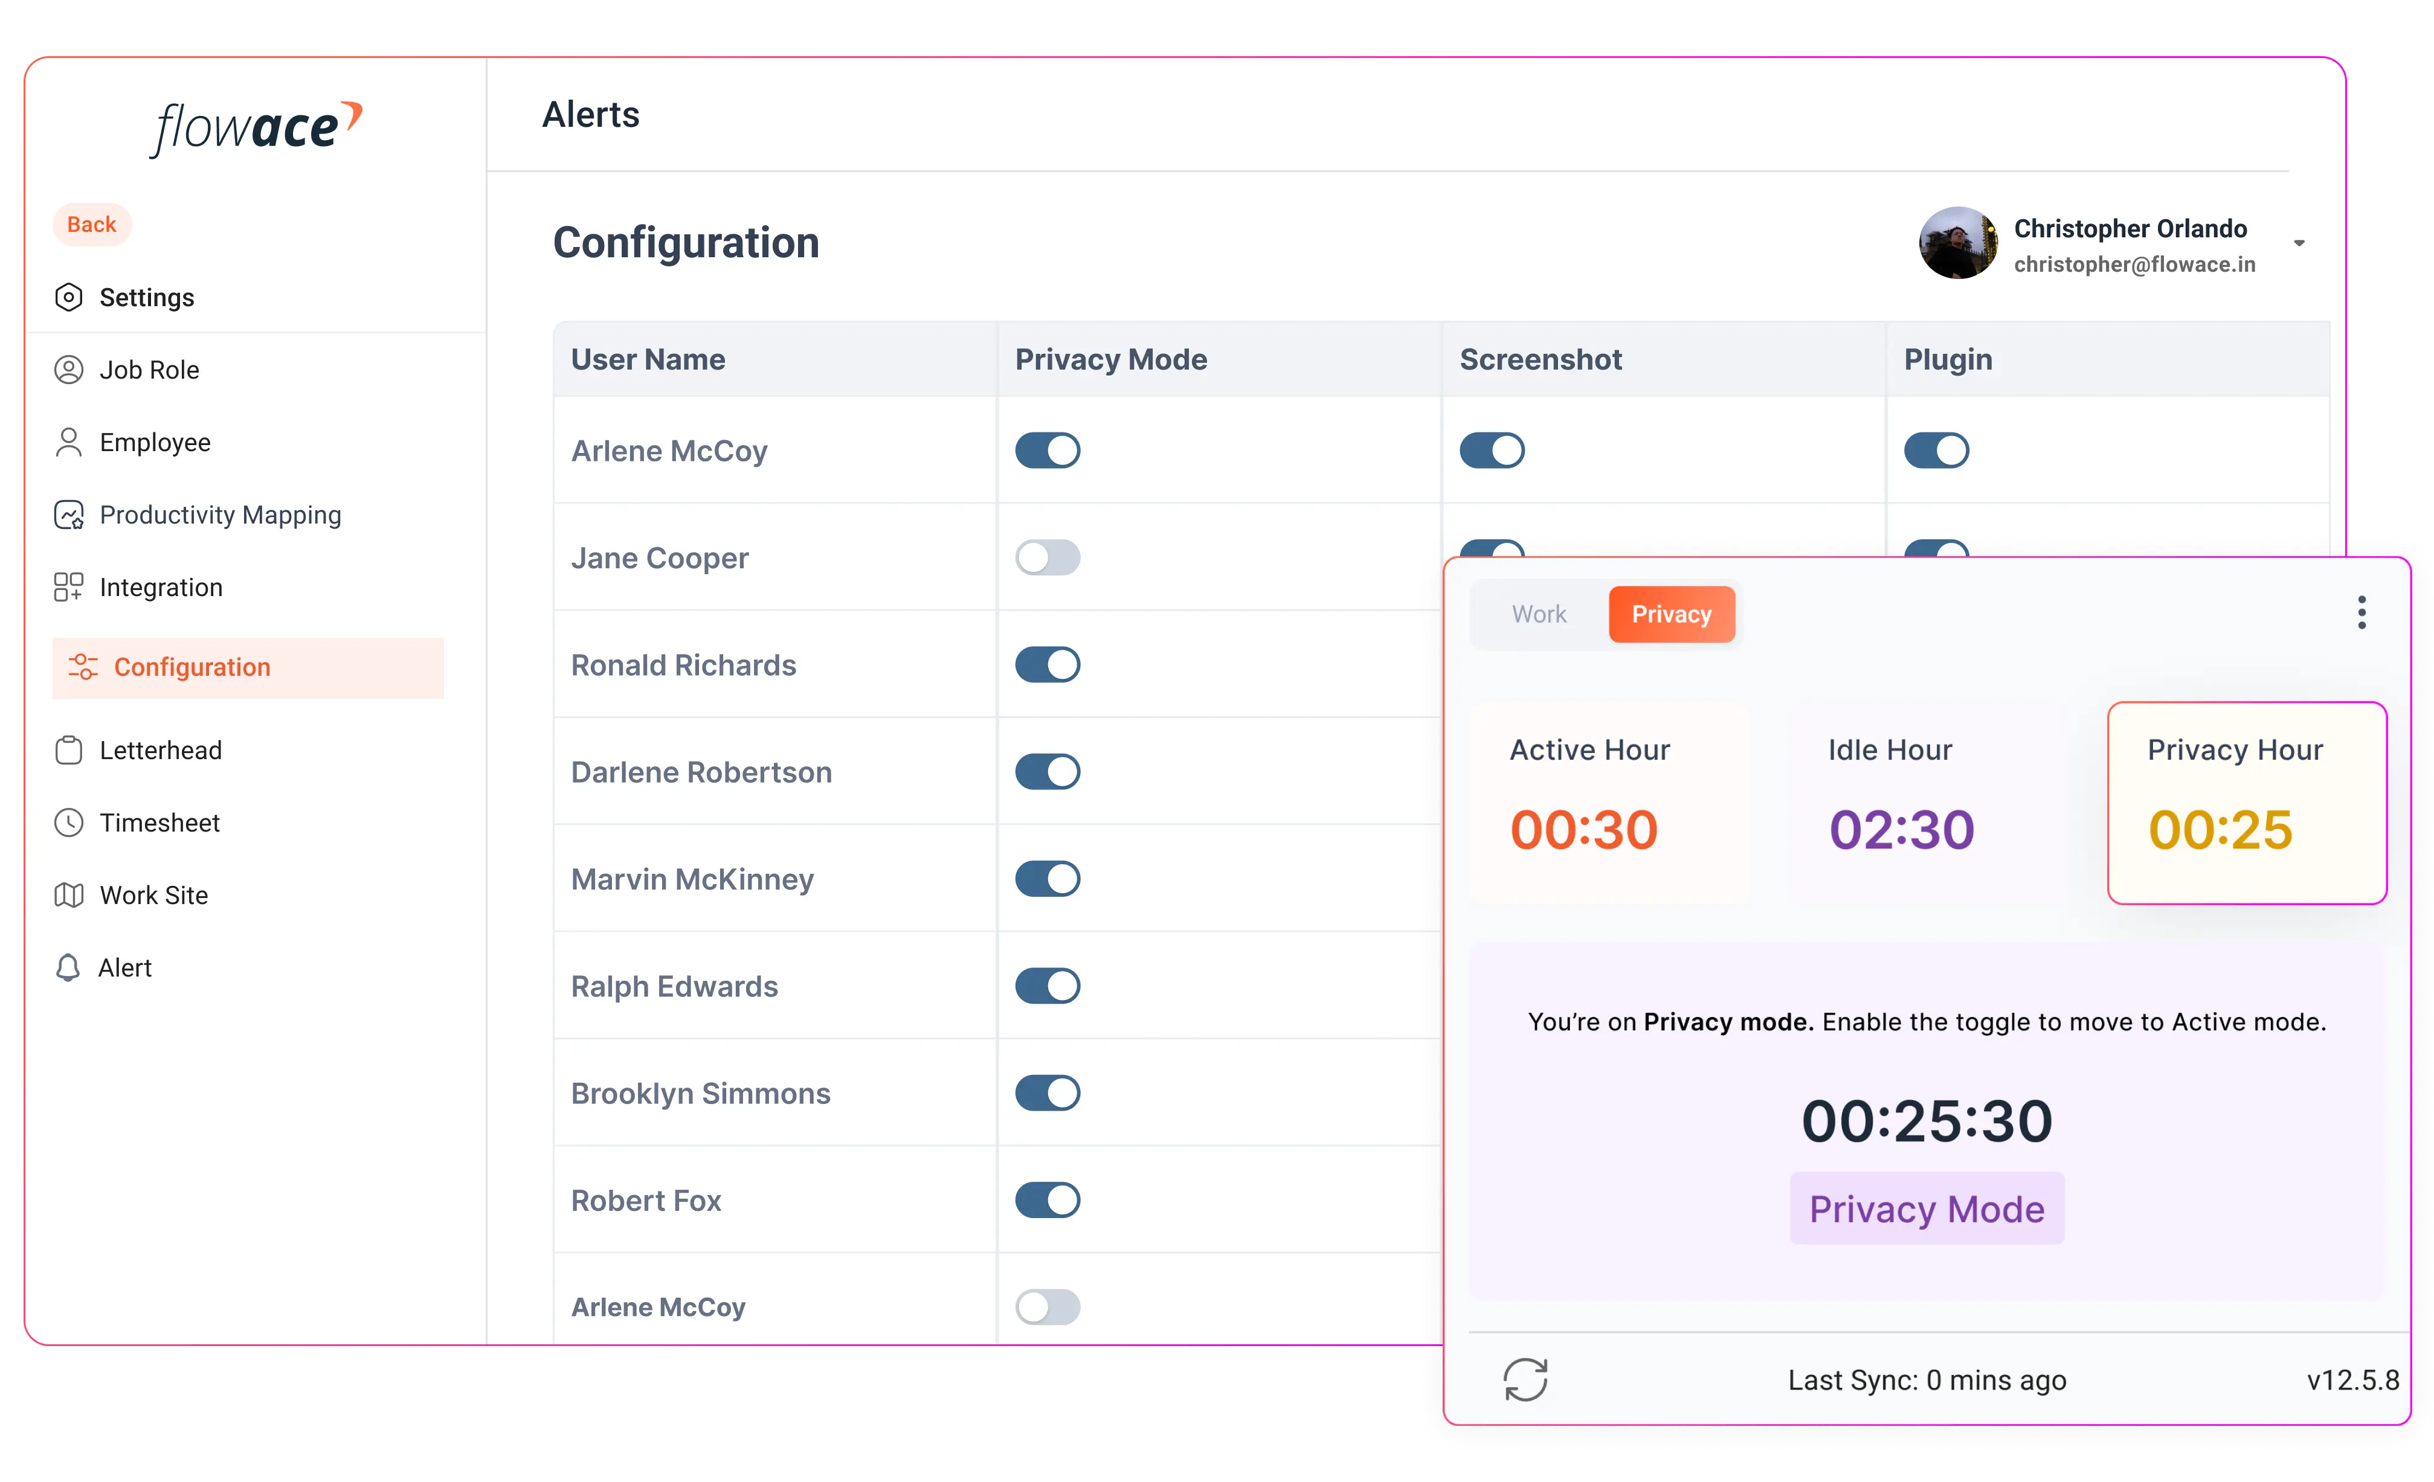Disable Privacy Mode for Arlene McCoy first row
The width and height of the screenshot is (2434, 1482).
[x=1047, y=451]
